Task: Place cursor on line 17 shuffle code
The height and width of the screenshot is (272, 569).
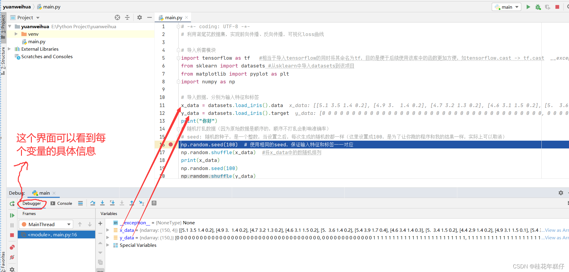Action: click(218, 152)
